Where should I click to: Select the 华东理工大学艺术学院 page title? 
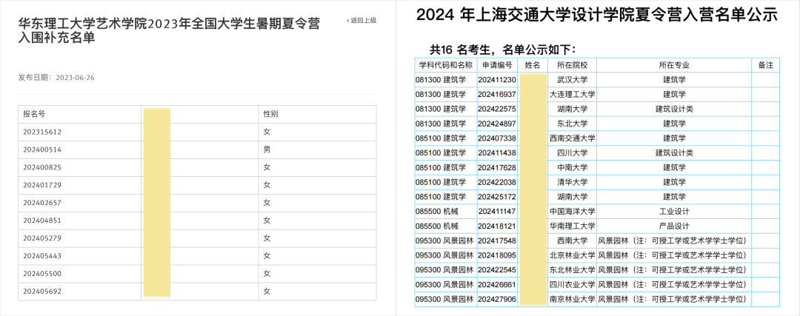tap(169, 30)
